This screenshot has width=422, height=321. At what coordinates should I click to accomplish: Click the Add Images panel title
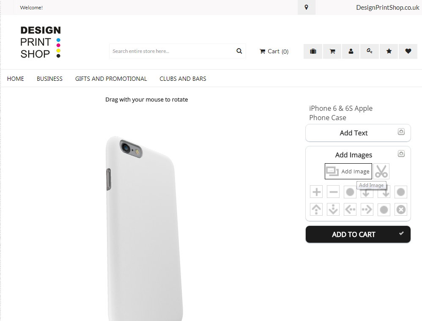[x=353, y=155]
